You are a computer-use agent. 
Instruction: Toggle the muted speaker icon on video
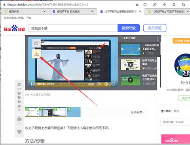[x=99, y=84]
